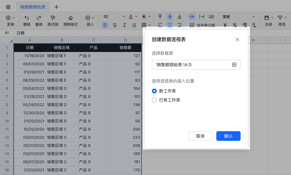291x175 pixels.
Task: Select row 5 header
Action: tap(7, 80)
